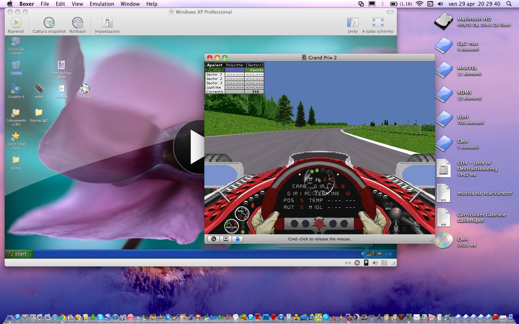Click the VM hard disk status icon
This screenshot has height=324, width=519.
point(366,263)
